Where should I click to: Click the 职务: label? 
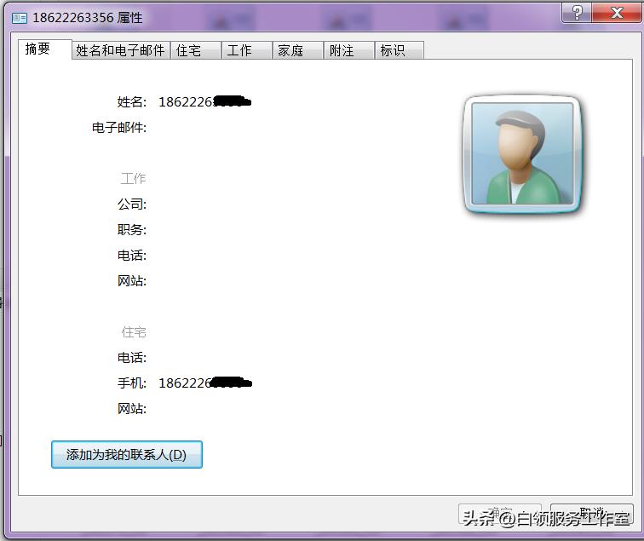132,230
